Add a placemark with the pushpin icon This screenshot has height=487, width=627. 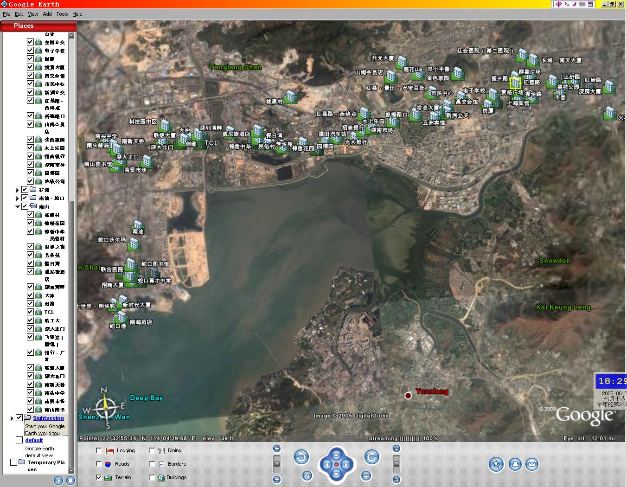(496, 464)
